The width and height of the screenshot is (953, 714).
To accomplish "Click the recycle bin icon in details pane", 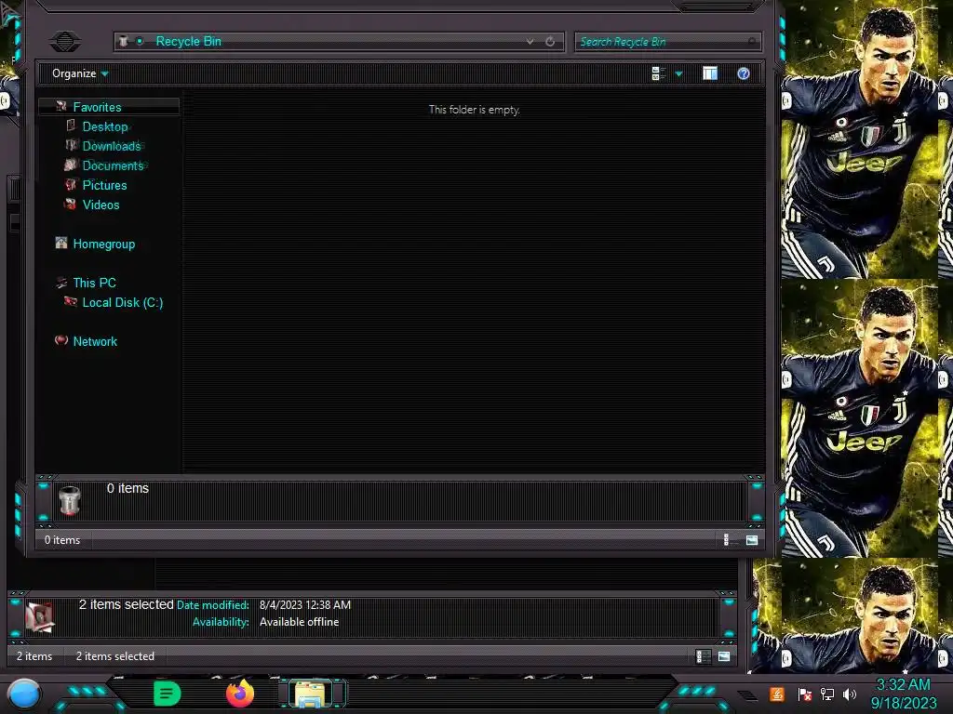I will coord(69,501).
